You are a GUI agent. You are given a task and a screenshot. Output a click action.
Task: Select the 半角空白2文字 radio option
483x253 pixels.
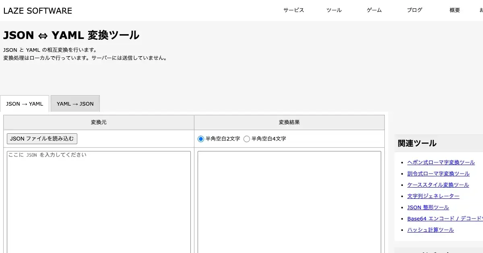coord(201,139)
